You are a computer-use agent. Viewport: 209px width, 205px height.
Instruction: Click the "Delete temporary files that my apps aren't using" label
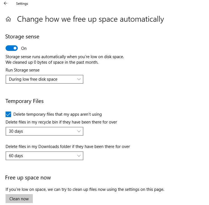tap(58, 114)
